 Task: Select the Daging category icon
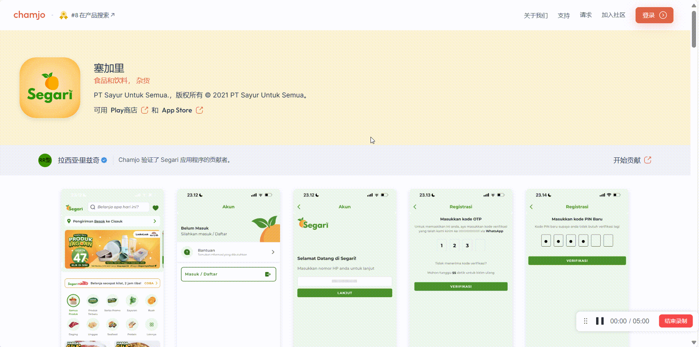73,325
